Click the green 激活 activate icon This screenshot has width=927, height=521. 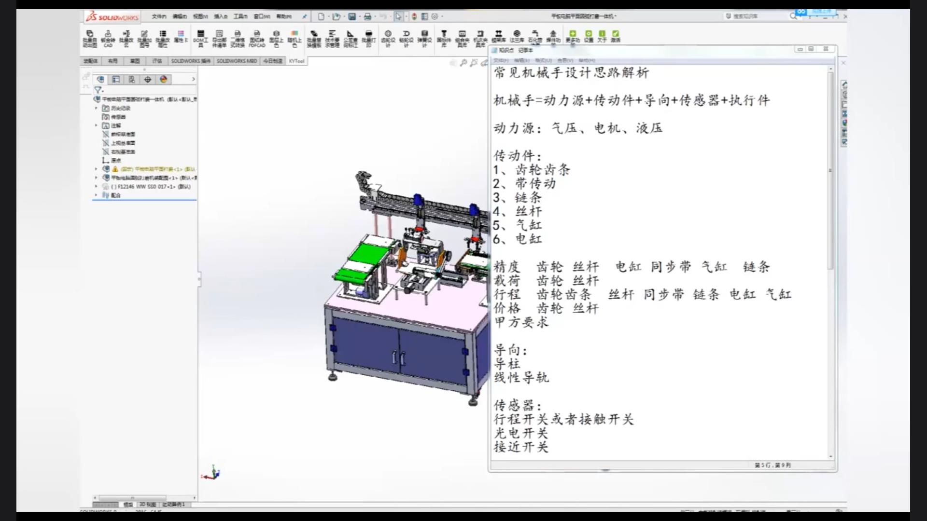tap(616, 37)
